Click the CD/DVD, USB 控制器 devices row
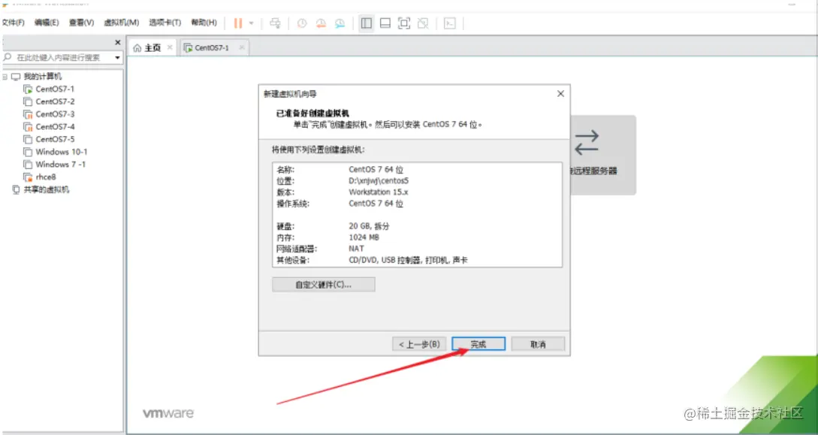This screenshot has height=435, width=818. point(408,260)
